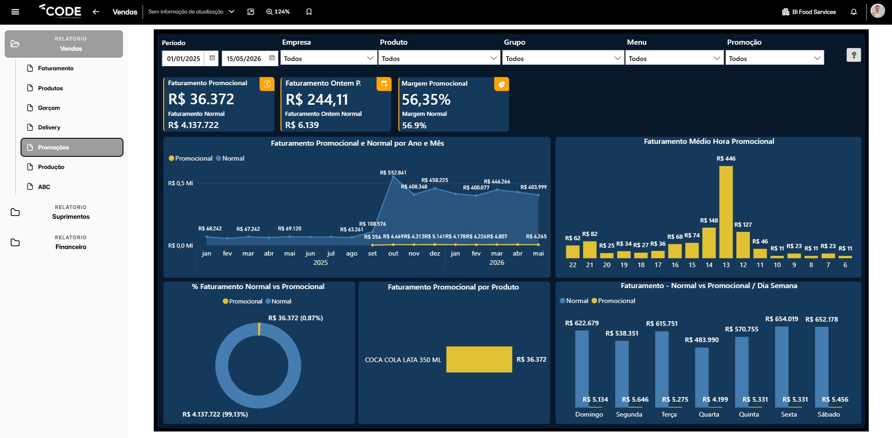The image size is (892, 438).
Task: Select the Promoções page
Action: [72, 147]
